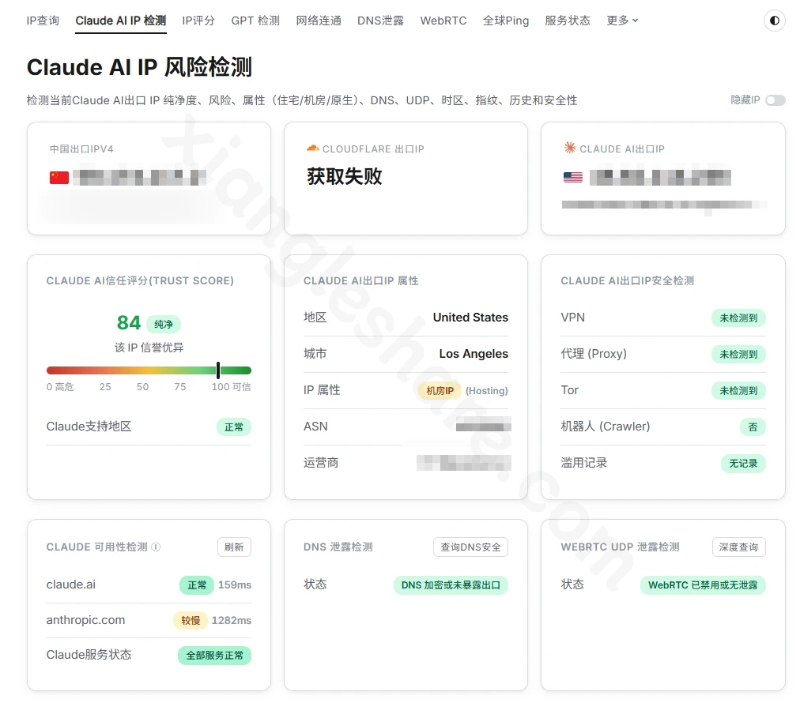Screen dimensions: 800x703
Task: Click the Claude AI IP 风险检测 heading
Action: click(139, 67)
